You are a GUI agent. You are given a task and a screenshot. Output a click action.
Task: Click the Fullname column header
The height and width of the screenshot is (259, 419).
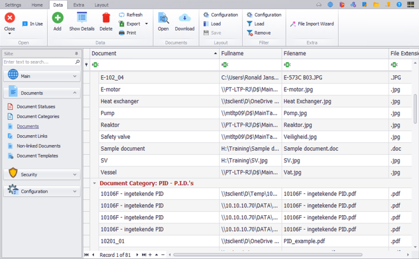251,54
